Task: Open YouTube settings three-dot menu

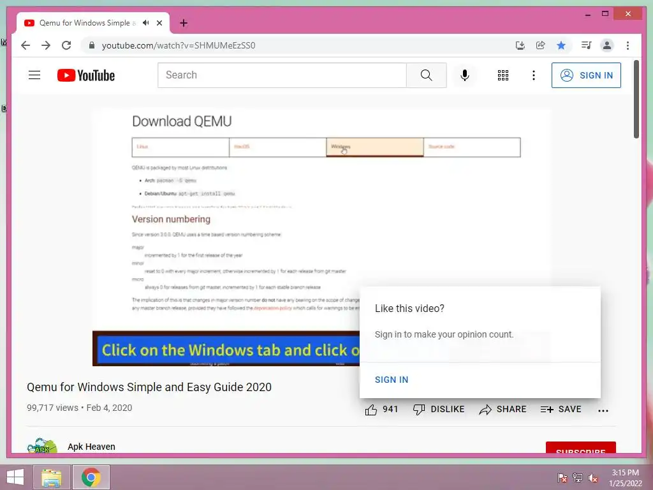Action: click(x=534, y=75)
